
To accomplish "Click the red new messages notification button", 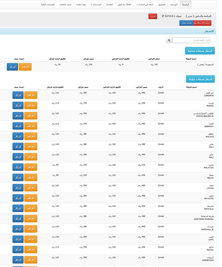I will tap(202, 23).
